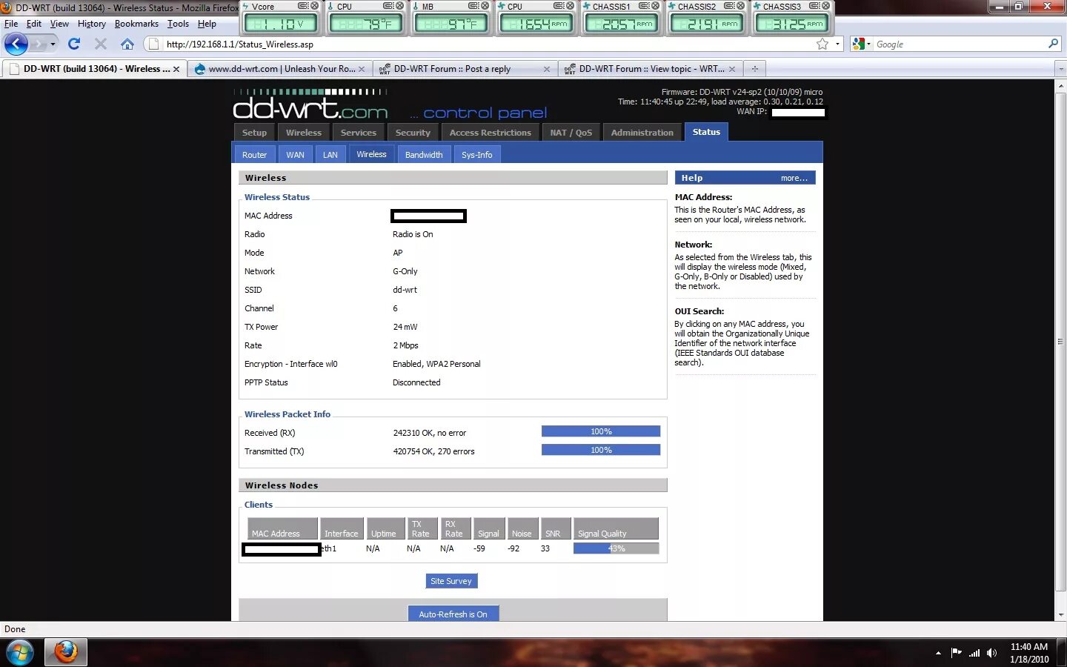Image resolution: width=1067 pixels, height=667 pixels.
Task: Select the LAN status sub-tab
Action: 330,155
